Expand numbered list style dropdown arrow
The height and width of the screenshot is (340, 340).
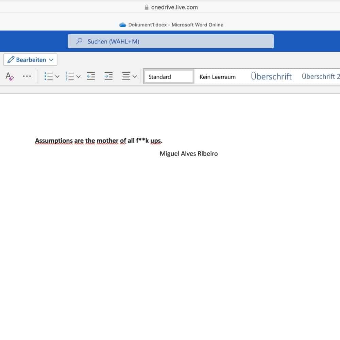pos(79,76)
